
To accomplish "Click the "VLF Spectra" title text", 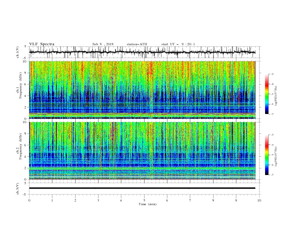I will click(x=42, y=44).
